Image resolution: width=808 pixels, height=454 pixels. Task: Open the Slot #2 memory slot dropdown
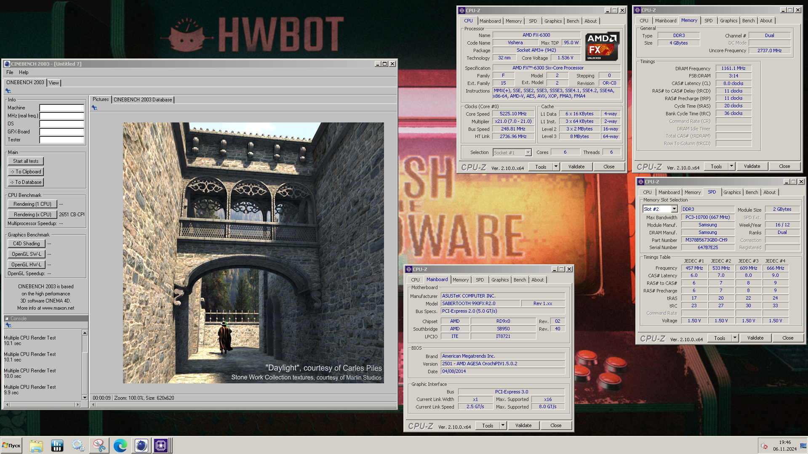[x=674, y=209]
